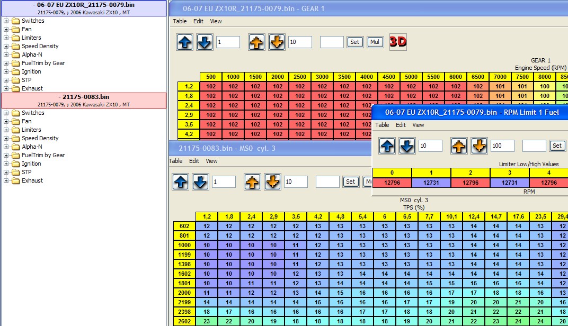Expand Switches folder under 21175-0079.bin
Screen dimensions: 568x326
pos(6,21)
